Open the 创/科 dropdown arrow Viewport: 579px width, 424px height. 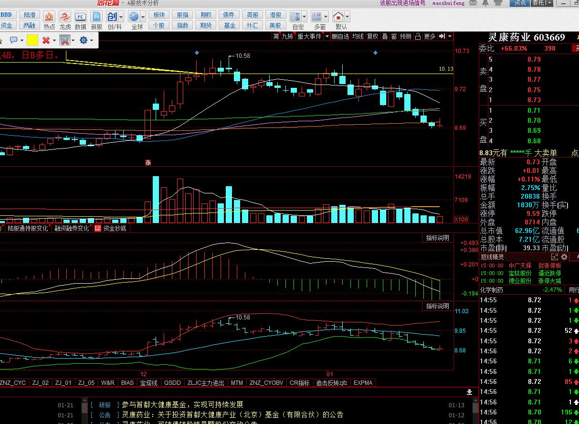(x=121, y=17)
